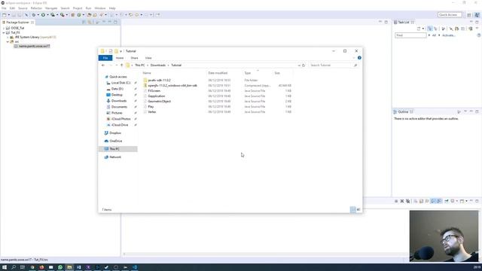Screen dimensions: 482x271
Task: Click the Back arrow in Explorer
Action: (103, 65)
